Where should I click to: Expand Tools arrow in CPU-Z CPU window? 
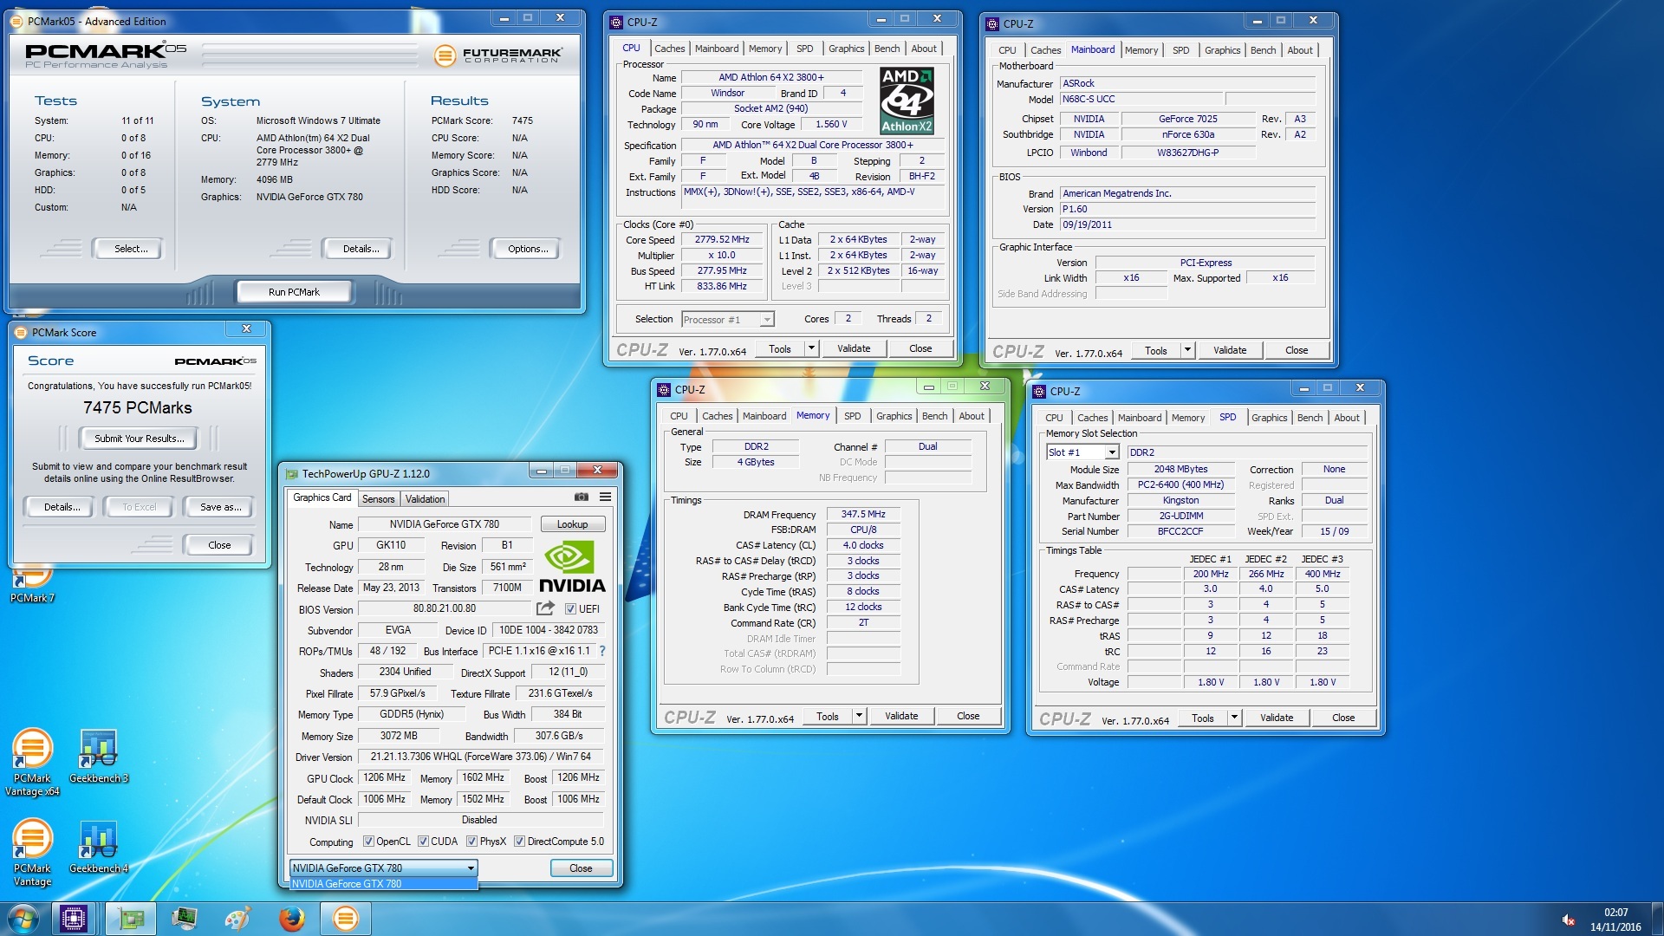pyautogui.click(x=811, y=348)
